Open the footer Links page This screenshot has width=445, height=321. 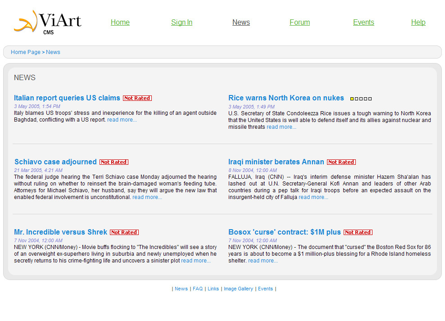[x=213, y=289]
